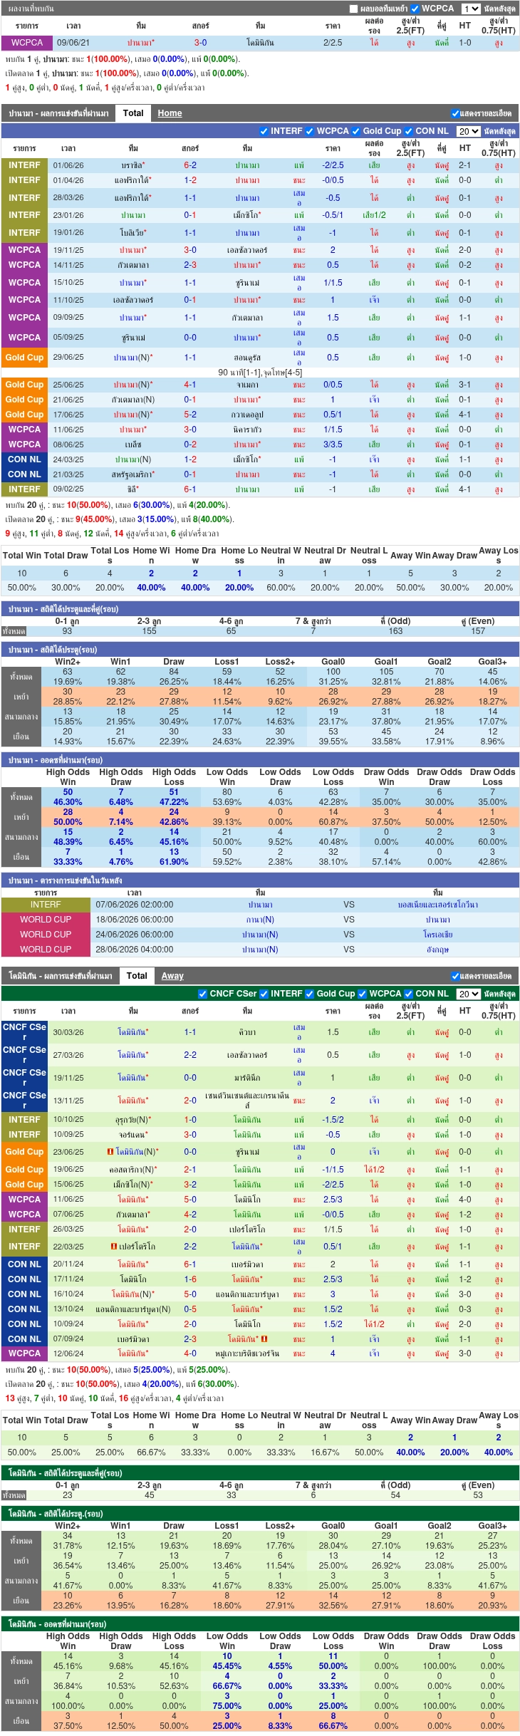This screenshot has height=1736, width=520.
Task: Uncheck Gold Cup filter in โดมินิกัน section
Action: pyautogui.click(x=310, y=994)
